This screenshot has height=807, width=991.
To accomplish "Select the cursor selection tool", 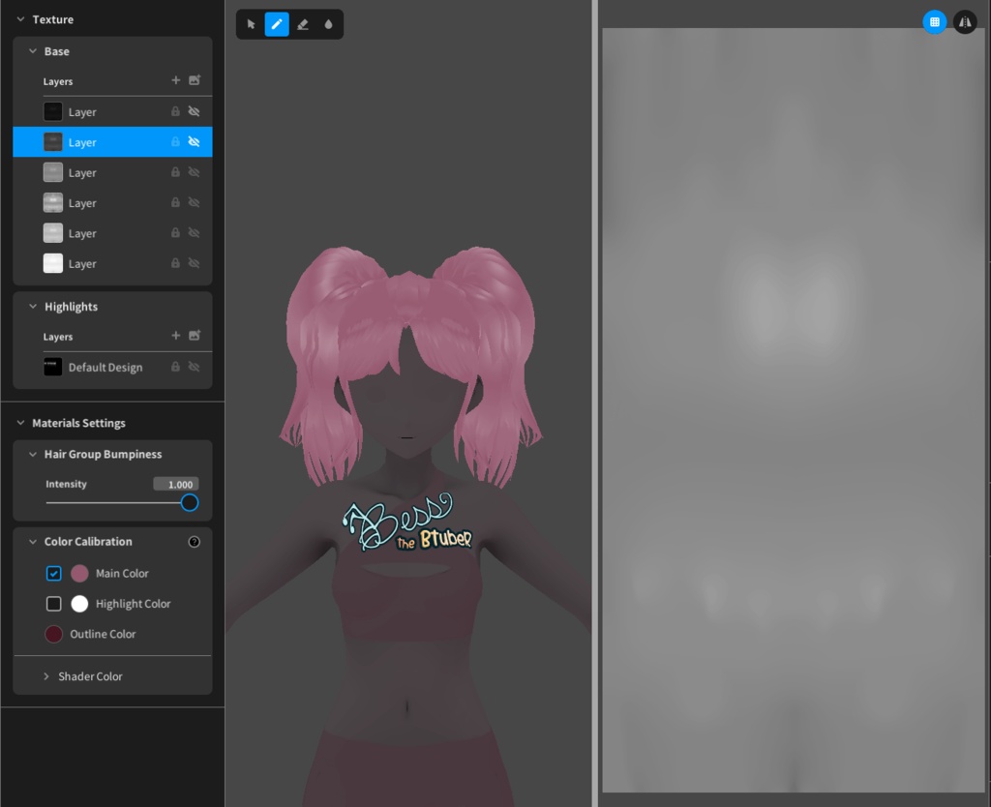I will click(x=250, y=23).
